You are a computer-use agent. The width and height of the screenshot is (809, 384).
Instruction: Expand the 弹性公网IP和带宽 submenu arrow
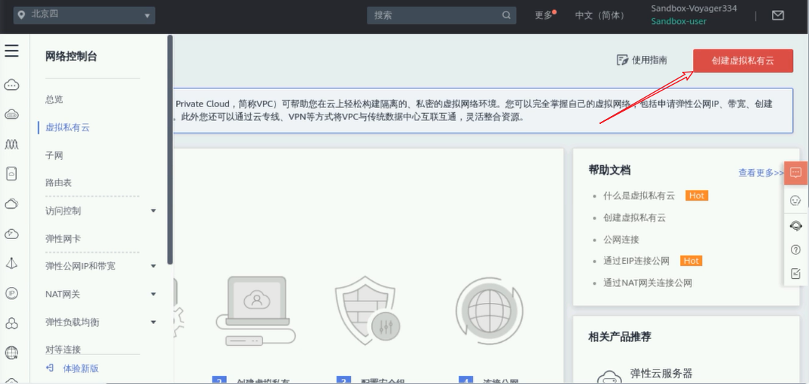(x=153, y=266)
